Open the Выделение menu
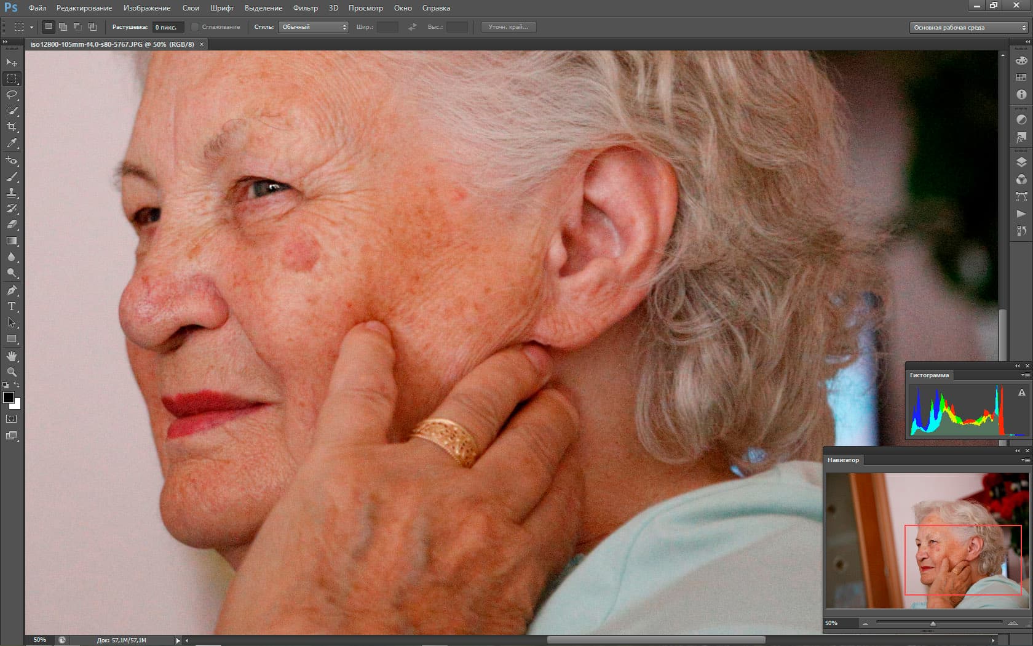 click(263, 8)
